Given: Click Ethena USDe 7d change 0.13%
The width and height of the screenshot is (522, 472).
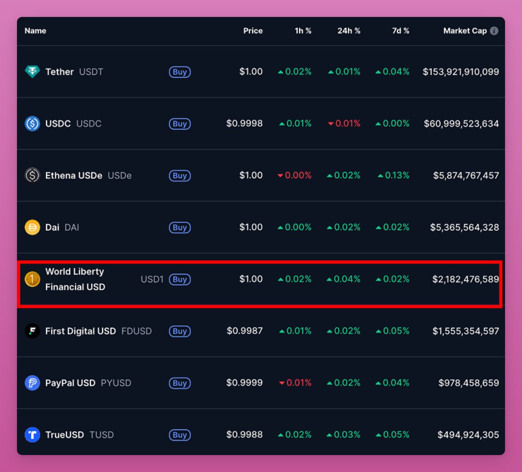Looking at the screenshot, I should pos(394,175).
